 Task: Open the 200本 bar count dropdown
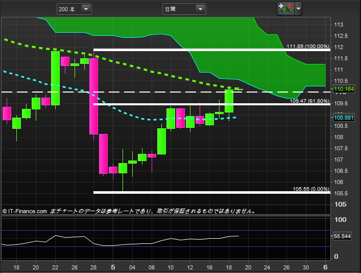tap(74, 9)
